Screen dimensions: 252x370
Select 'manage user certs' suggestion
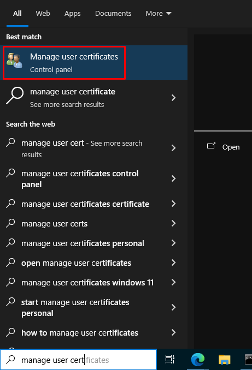tap(93, 223)
